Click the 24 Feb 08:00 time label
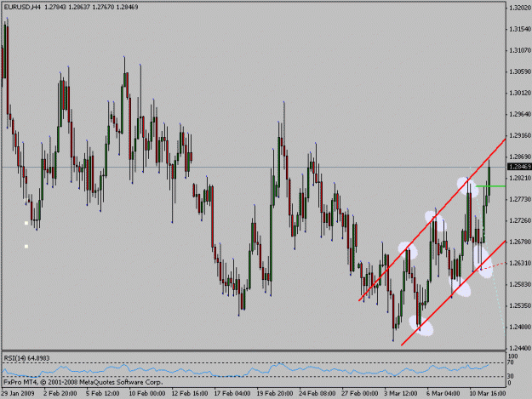 tap(317, 394)
